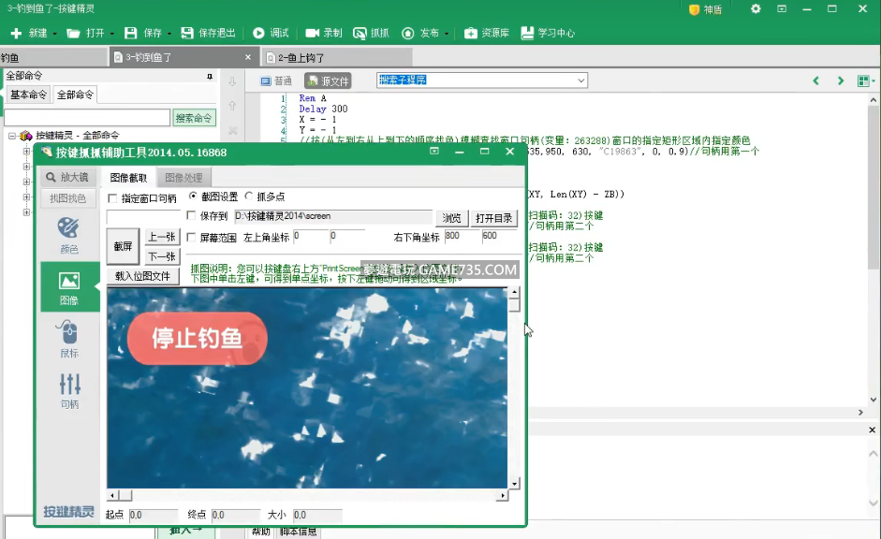881x539 pixels.
Task: Select the 基本命令 tab
Action: coord(28,95)
